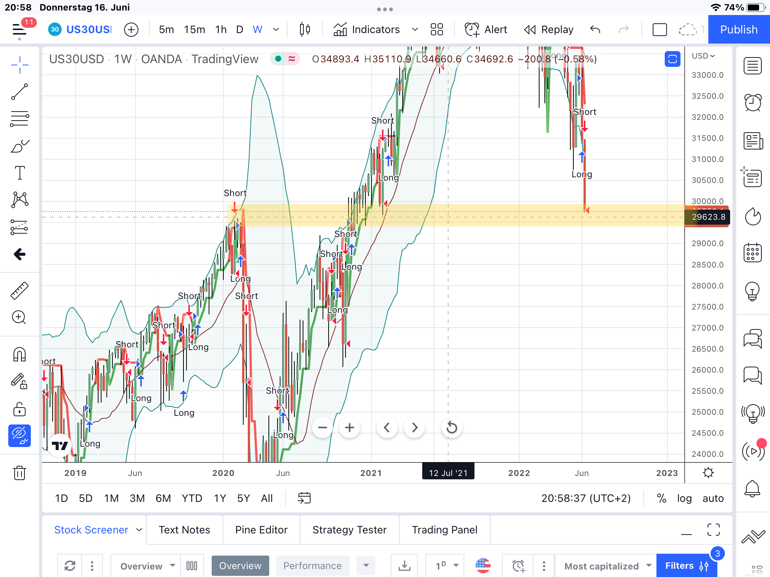The image size is (770, 577).
Task: Open chart axis settings gear
Action: click(708, 473)
